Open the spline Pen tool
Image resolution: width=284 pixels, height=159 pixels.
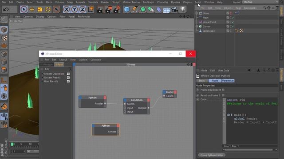point(135,9)
